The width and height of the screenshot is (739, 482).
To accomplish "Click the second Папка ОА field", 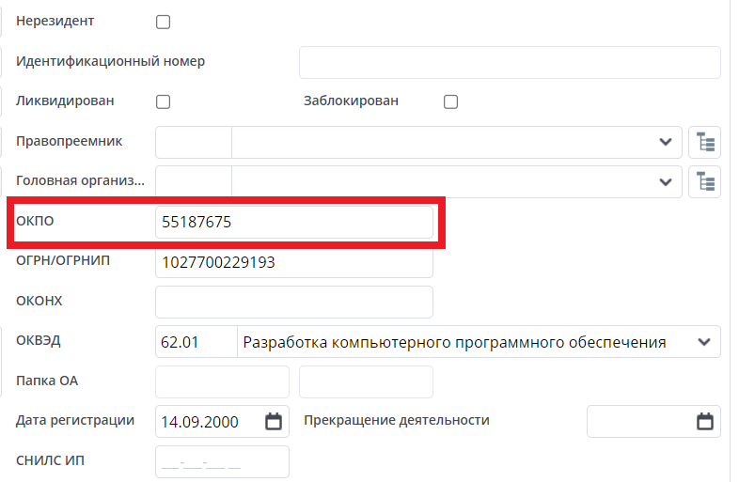I will point(366,381).
